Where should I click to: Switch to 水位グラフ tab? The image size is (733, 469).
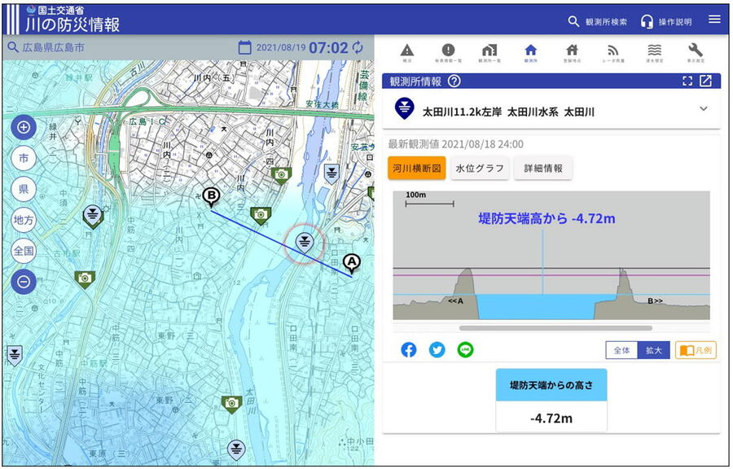tap(480, 169)
